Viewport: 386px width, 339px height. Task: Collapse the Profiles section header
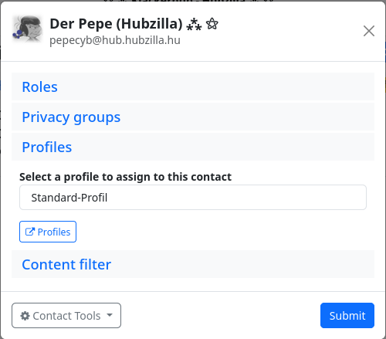(47, 147)
